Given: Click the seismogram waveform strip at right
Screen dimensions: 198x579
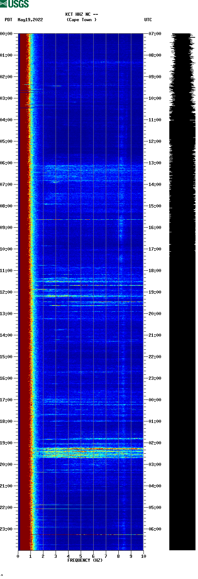Looking at the screenshot, I should [182, 292].
